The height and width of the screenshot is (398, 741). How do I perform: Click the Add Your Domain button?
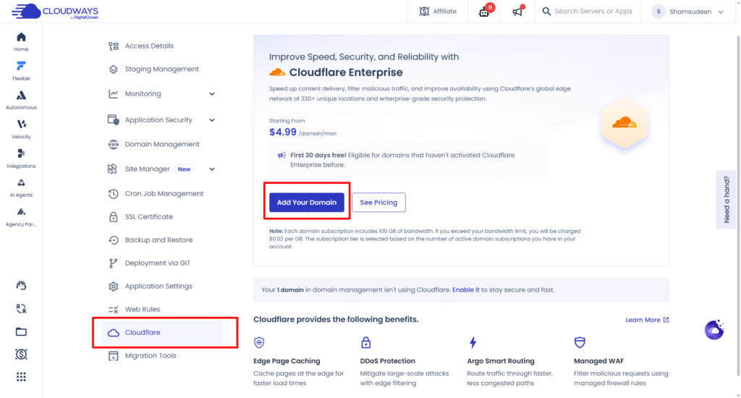pos(307,203)
